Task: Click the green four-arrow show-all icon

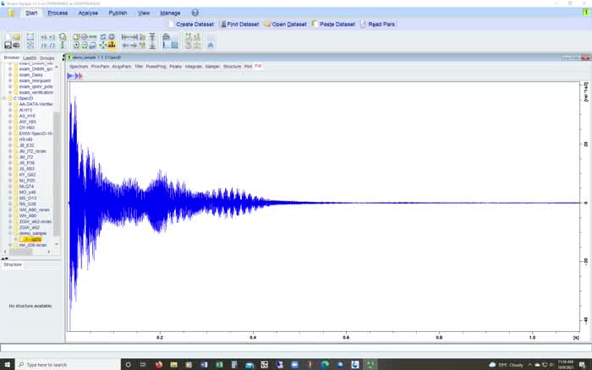Action: [103, 46]
